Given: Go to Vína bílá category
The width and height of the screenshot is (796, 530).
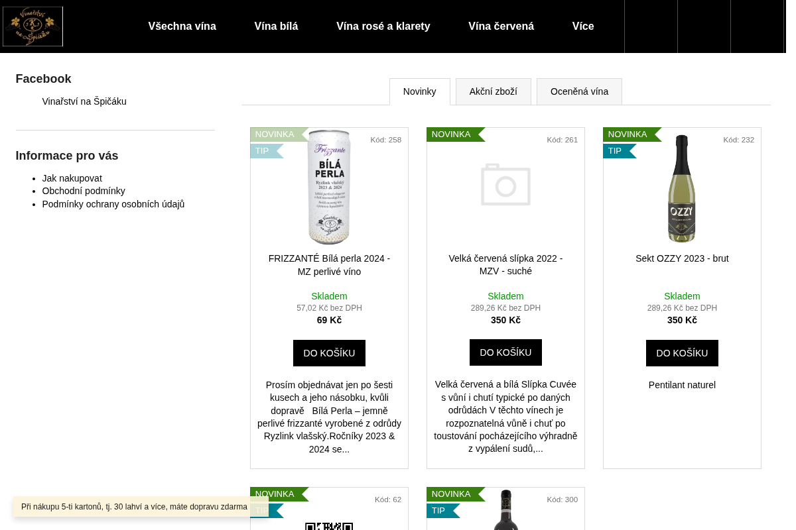Looking at the screenshot, I should pyautogui.click(x=276, y=26).
